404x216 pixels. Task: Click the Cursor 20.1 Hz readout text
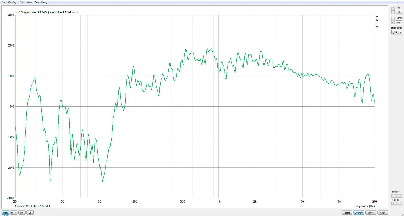click(32, 206)
